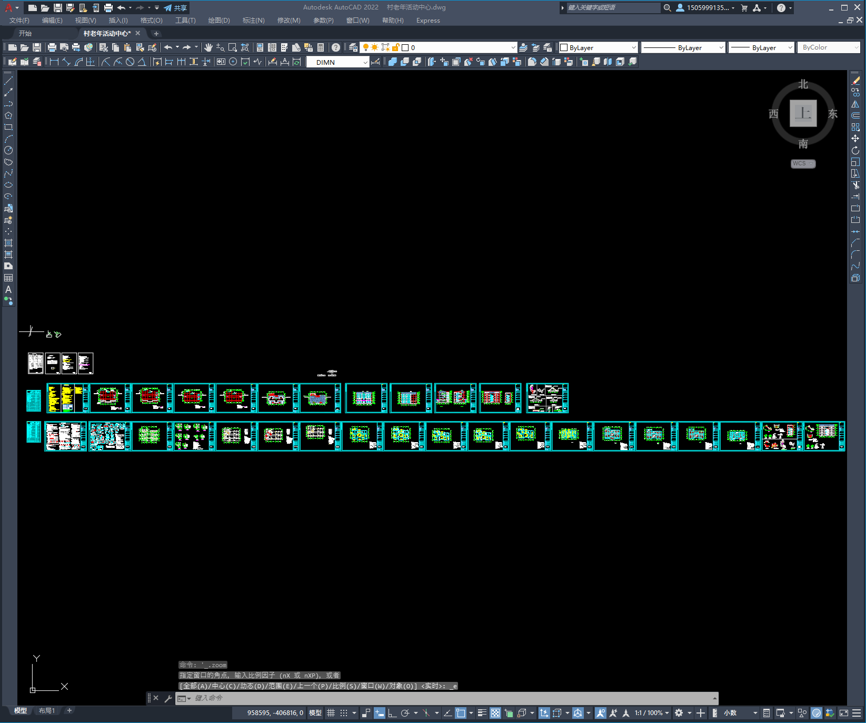This screenshot has height=723, width=866.
Task: Toggle lineweight display
Action: click(x=482, y=713)
